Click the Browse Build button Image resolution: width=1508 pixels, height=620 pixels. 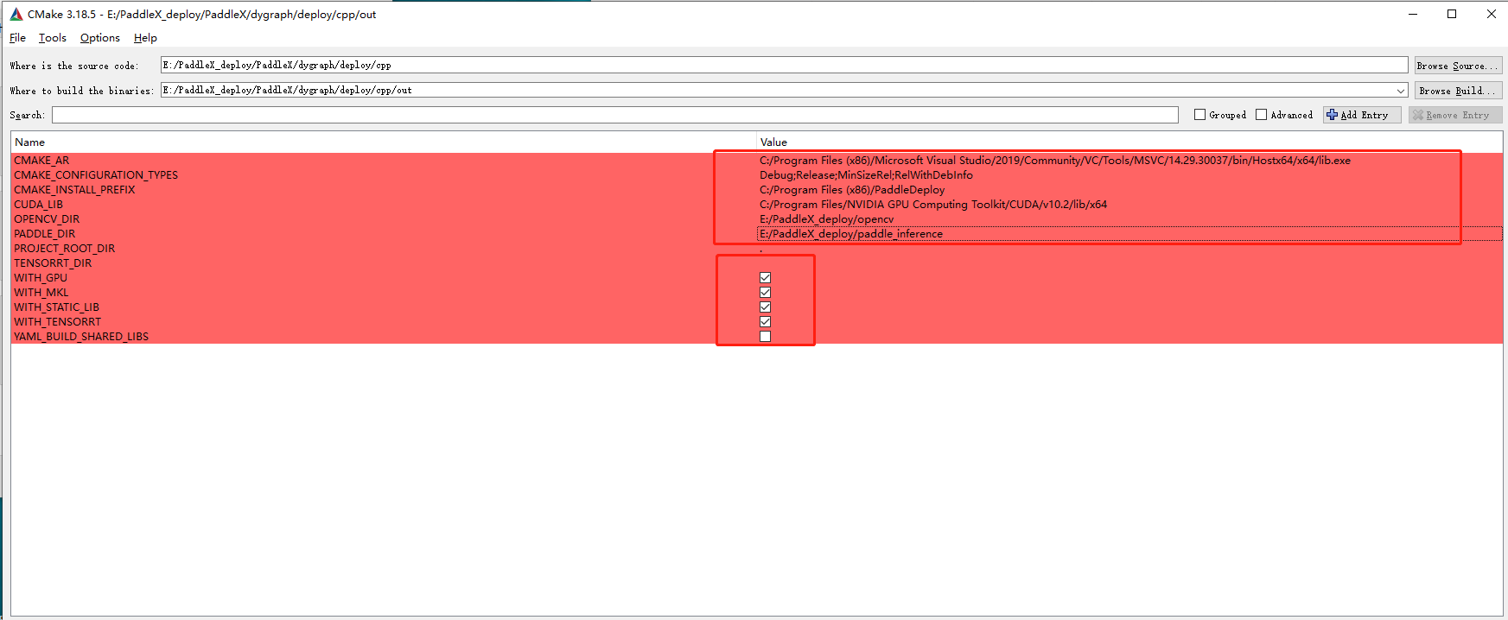click(x=1458, y=91)
